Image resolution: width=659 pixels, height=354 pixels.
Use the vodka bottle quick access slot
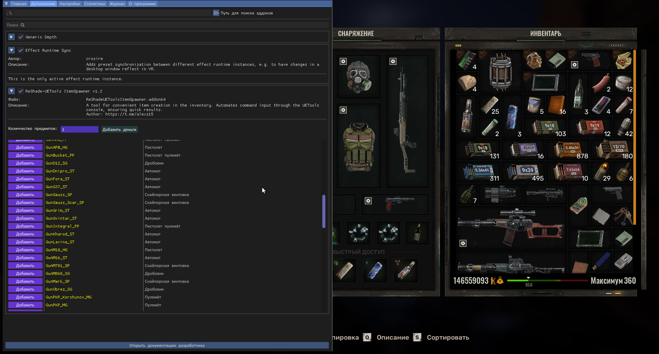[406, 270]
